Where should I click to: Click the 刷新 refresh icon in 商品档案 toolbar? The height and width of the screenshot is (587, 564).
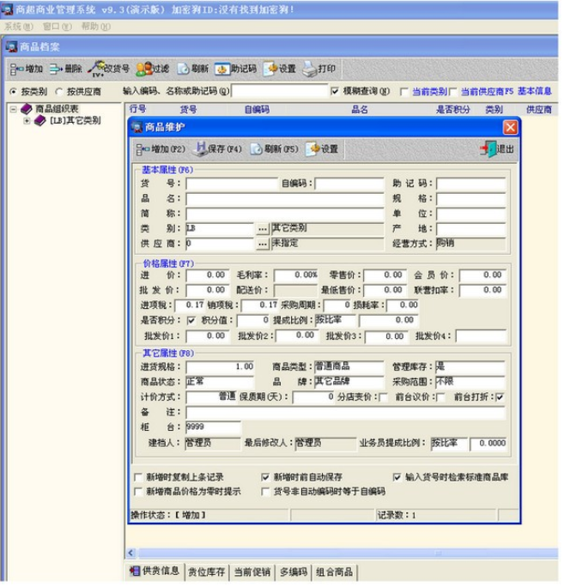[192, 69]
